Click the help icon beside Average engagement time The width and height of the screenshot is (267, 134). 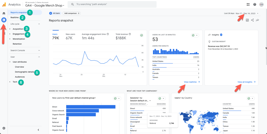click(x=108, y=34)
